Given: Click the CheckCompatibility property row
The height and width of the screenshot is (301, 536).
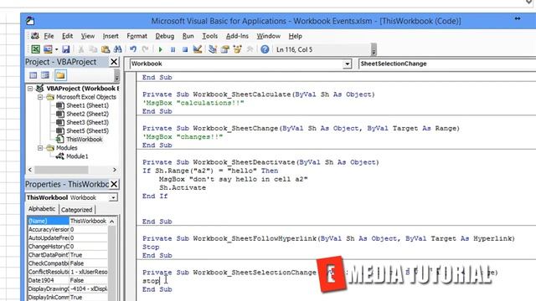Looking at the screenshot, I should 68,263.
